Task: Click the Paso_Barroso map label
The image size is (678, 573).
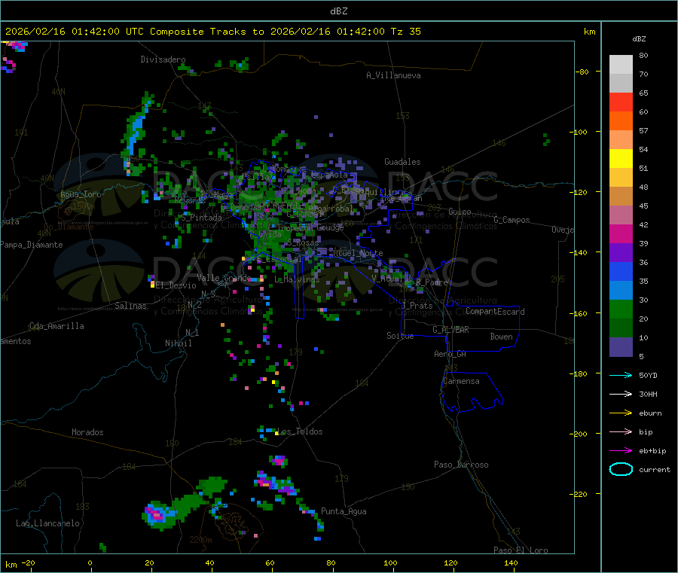Action: (461, 465)
